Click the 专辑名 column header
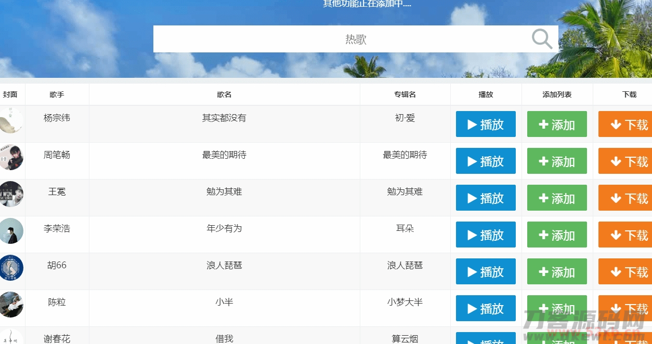Viewport: 652px width, 344px height. (405, 94)
